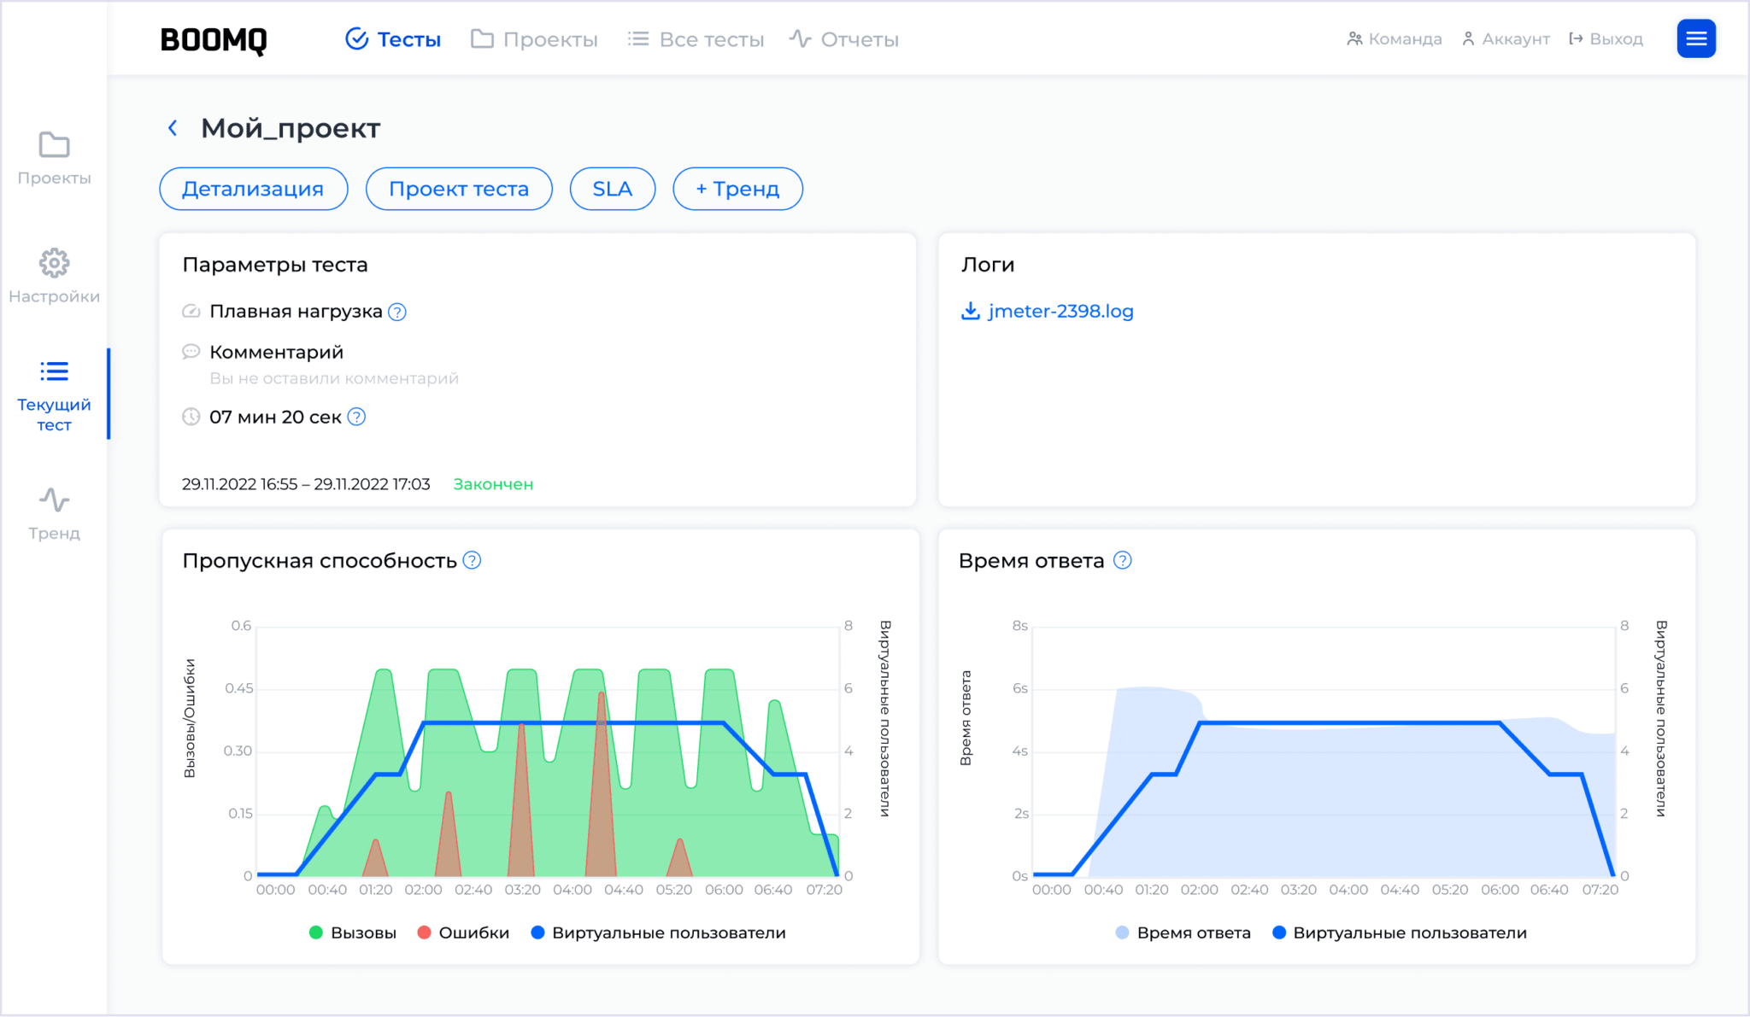This screenshot has width=1750, height=1017.
Task: Click the back chevron beside Мой_проект
Action: click(x=173, y=128)
